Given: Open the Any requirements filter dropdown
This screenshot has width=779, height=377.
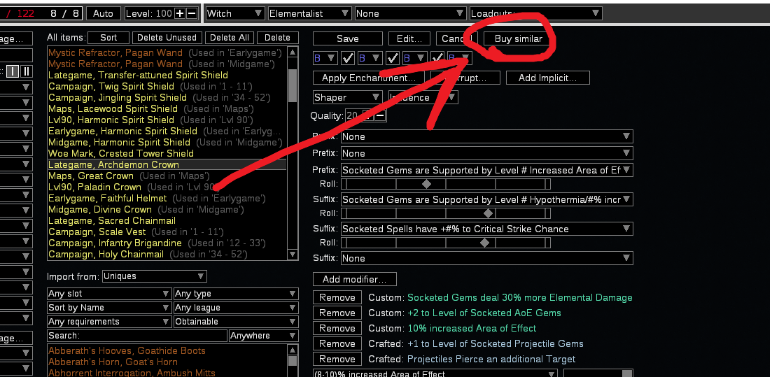Looking at the screenshot, I should click(x=109, y=321).
